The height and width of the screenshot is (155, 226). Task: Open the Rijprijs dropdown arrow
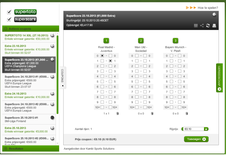point(206,129)
